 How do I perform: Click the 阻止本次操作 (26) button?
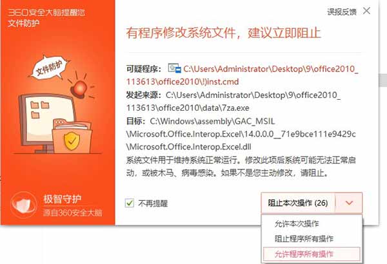pos(298,203)
